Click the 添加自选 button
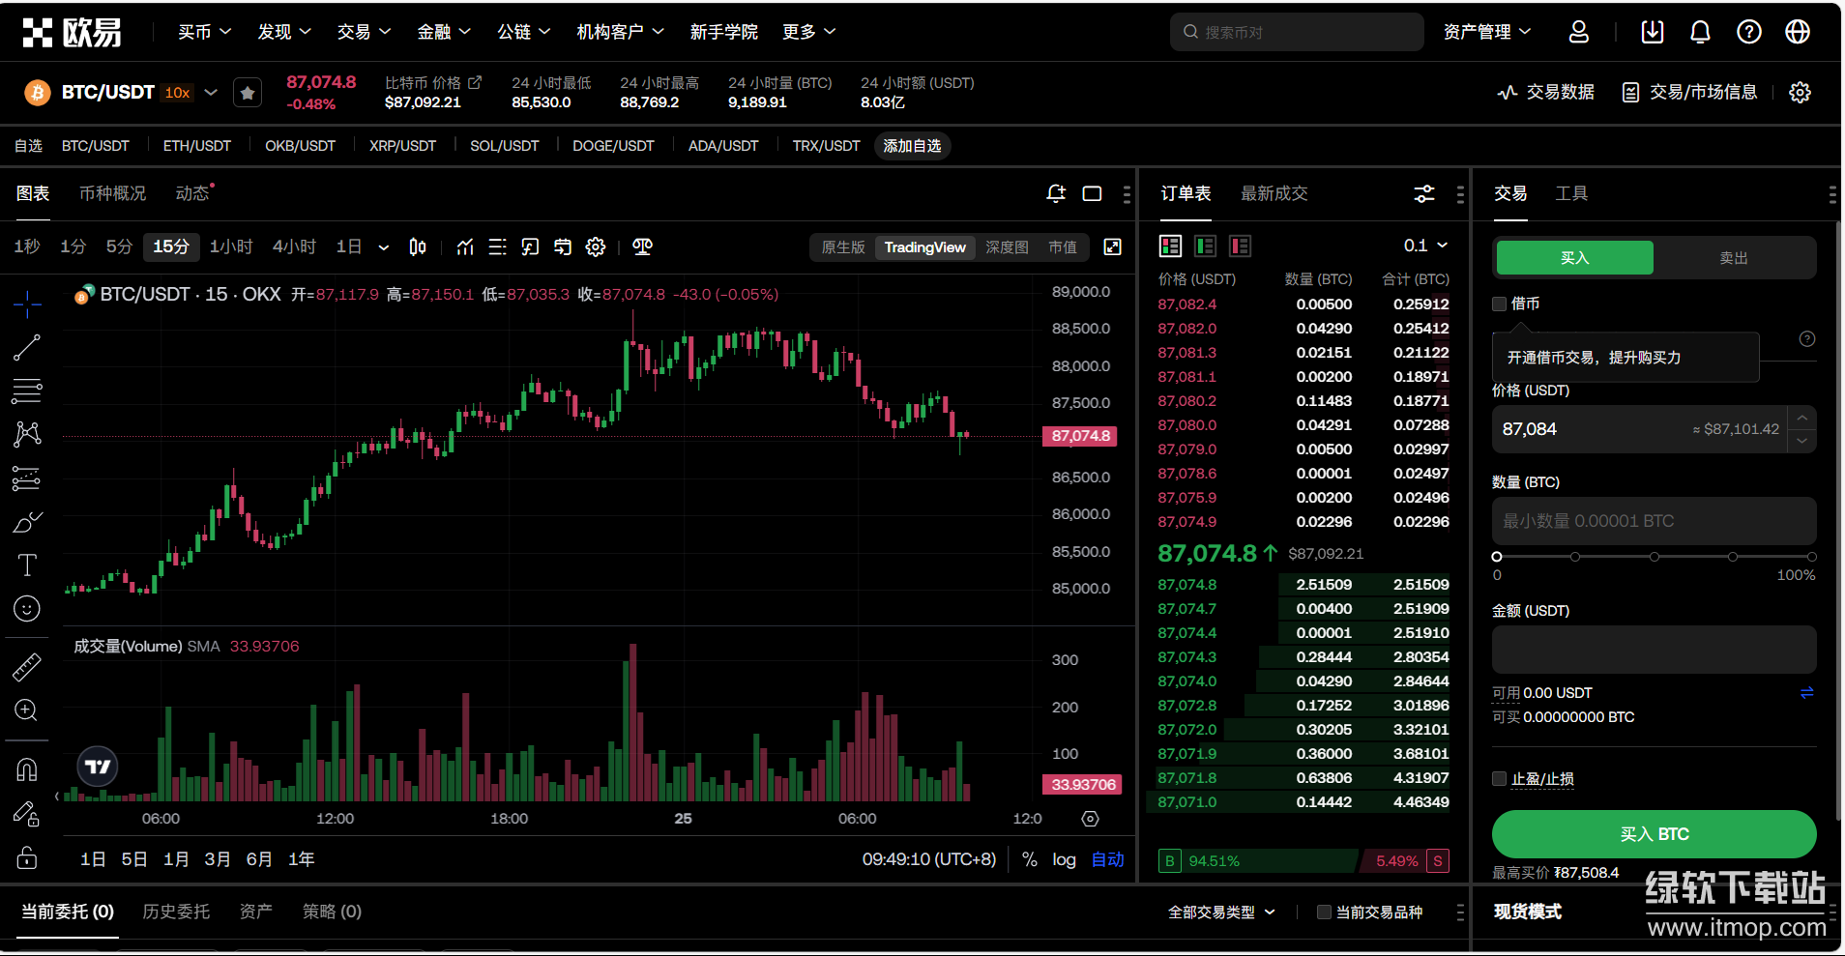This screenshot has width=1845, height=956. pos(912,146)
